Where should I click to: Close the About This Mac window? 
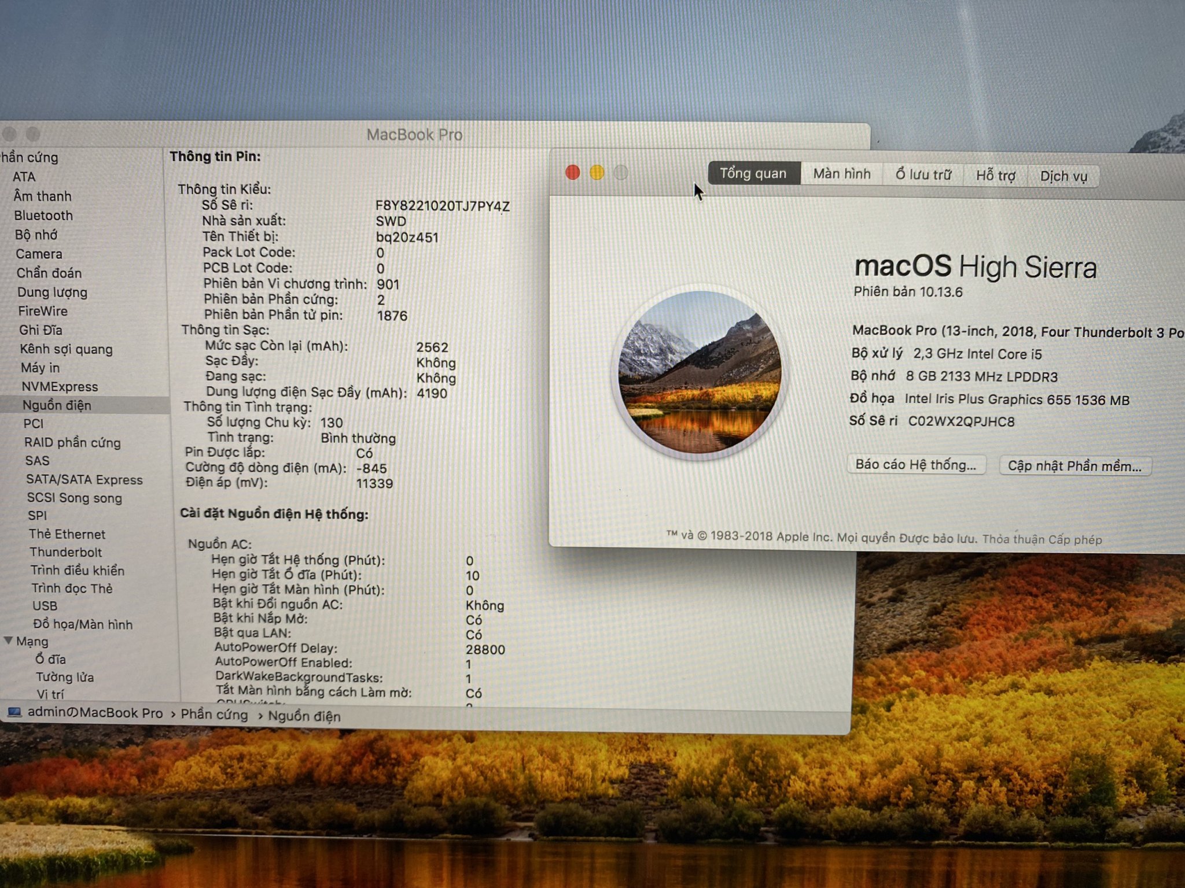[573, 172]
